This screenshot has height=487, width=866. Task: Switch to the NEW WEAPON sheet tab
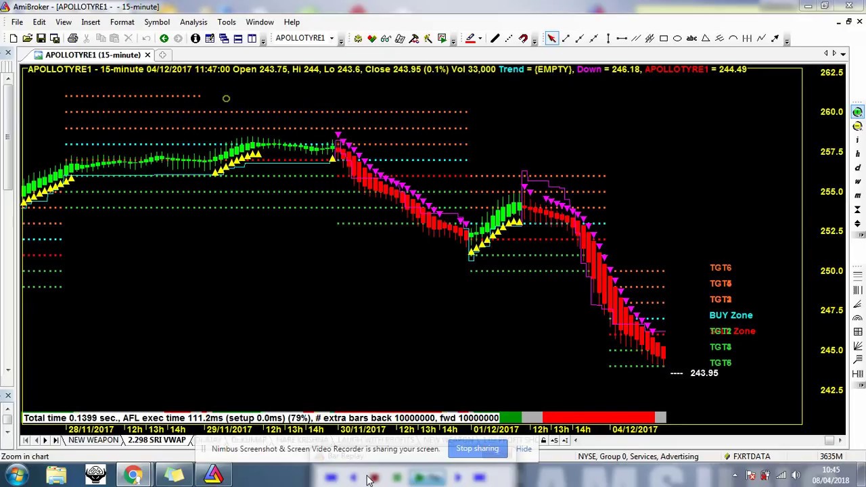93,440
